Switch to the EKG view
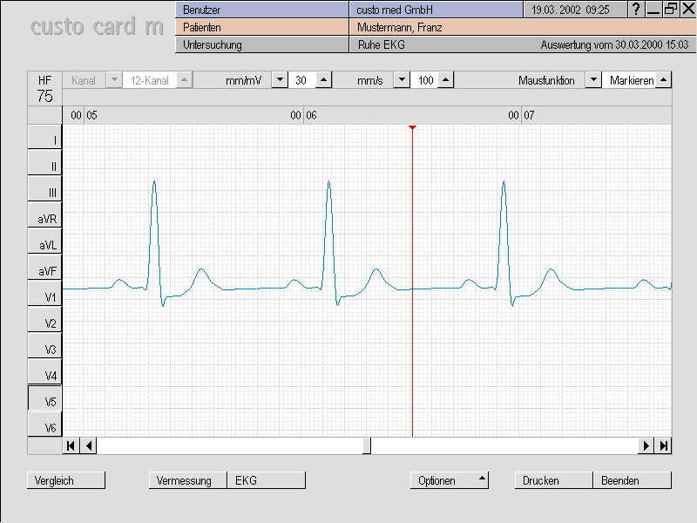 click(266, 480)
